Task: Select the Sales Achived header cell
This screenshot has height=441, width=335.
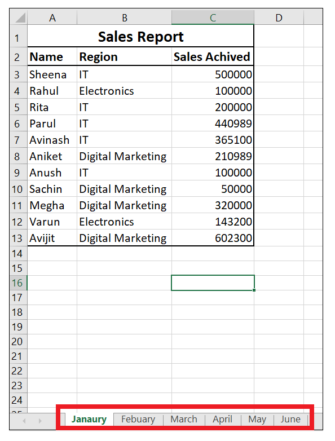Action: [x=213, y=56]
